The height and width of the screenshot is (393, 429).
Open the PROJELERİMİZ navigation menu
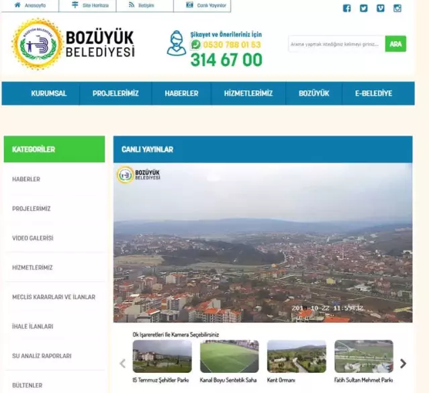coord(115,93)
